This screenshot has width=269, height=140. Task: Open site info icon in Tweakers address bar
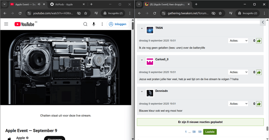tap(164, 13)
